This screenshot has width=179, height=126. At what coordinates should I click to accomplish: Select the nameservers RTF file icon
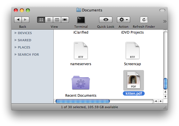coord(81,51)
